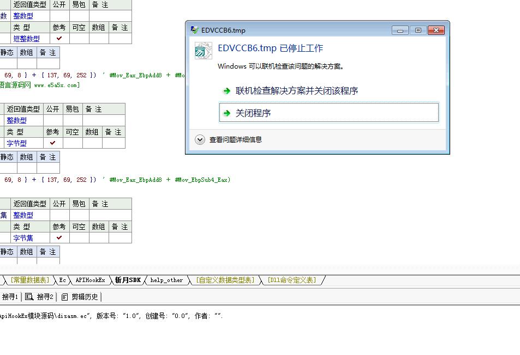Select the APIHookEx tab
The width and height of the screenshot is (520, 355).
[x=90, y=280]
